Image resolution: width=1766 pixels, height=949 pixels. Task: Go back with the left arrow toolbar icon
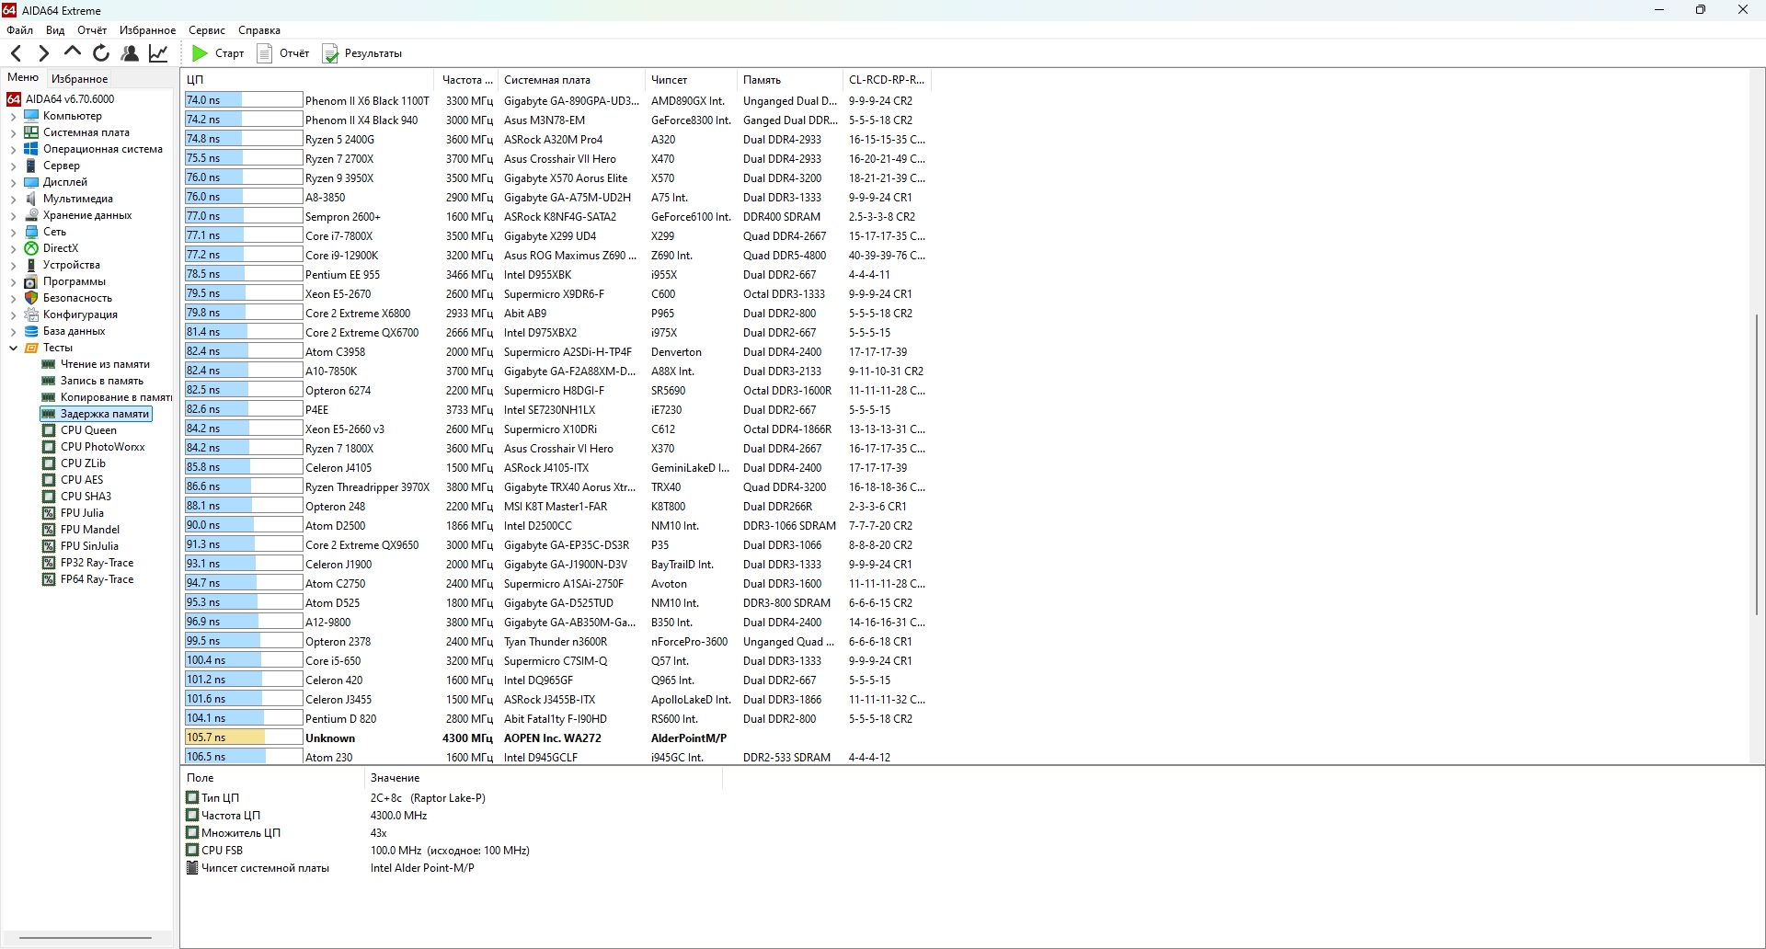pos(16,53)
